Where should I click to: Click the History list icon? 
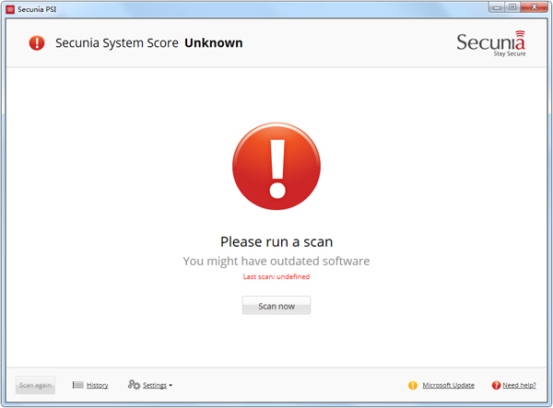pos(78,385)
